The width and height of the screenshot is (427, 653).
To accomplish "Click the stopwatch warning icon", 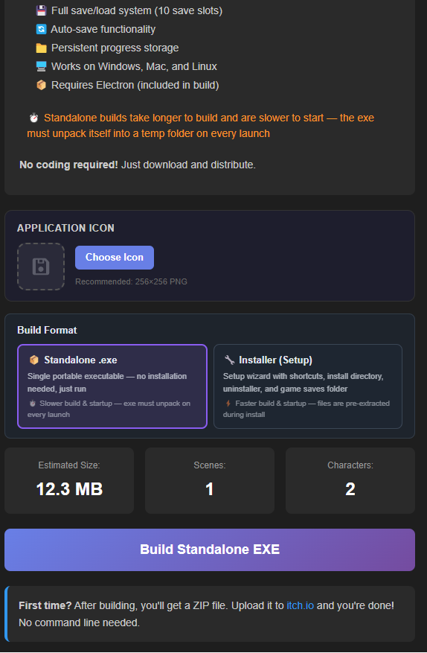I will click(x=33, y=118).
